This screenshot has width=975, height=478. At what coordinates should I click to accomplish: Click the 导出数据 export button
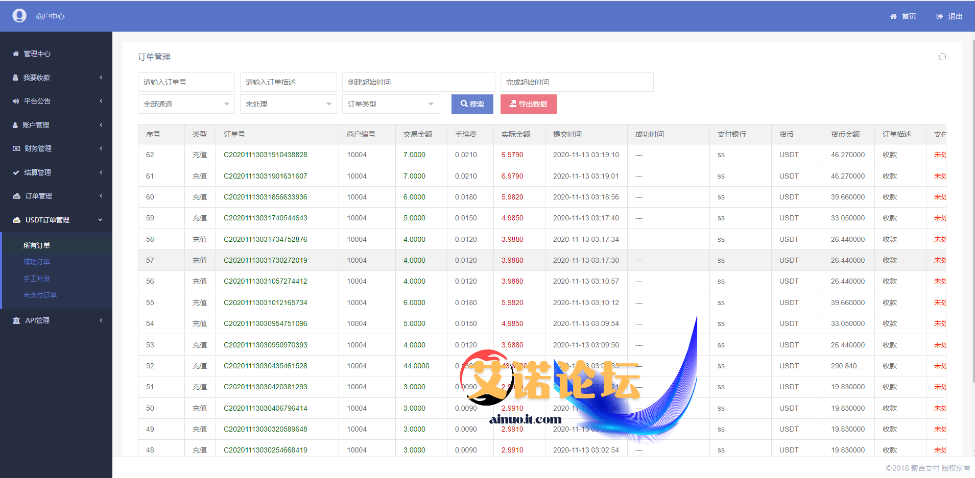pyautogui.click(x=529, y=104)
